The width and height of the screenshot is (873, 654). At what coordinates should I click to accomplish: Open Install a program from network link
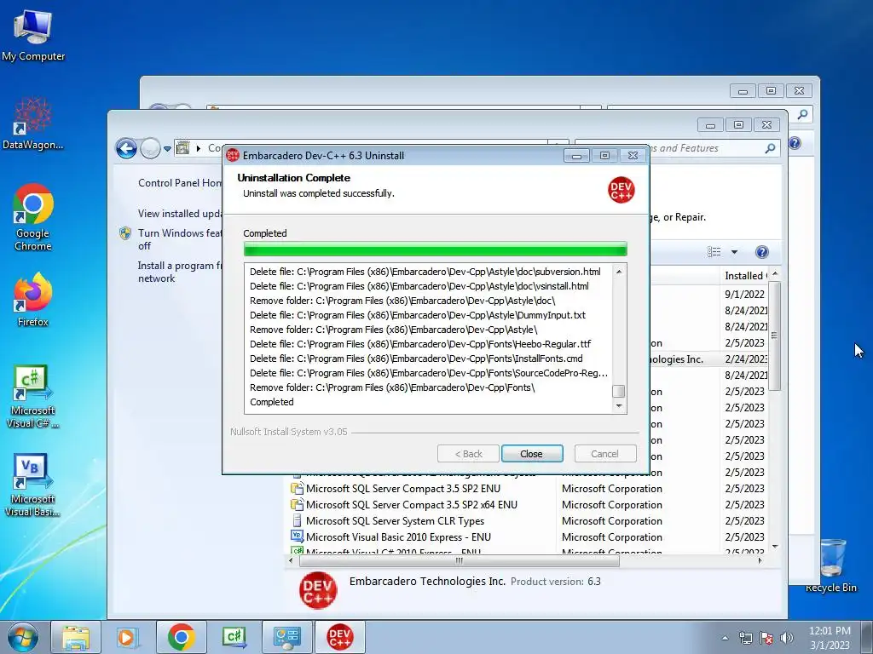point(180,272)
